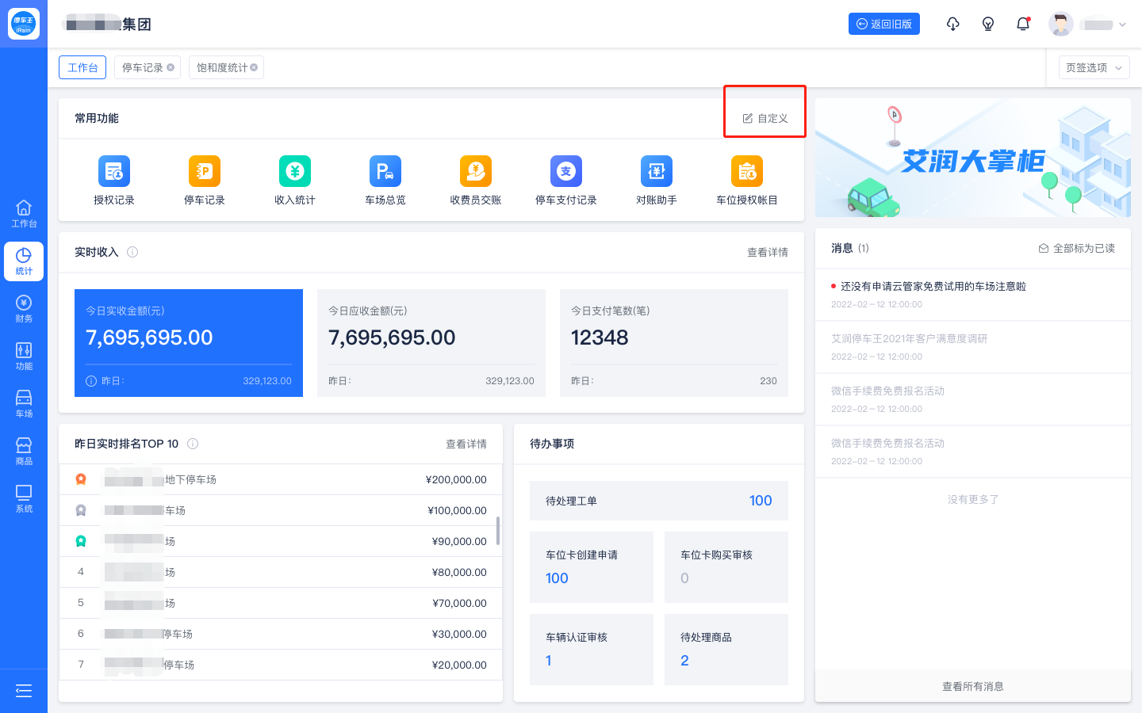Image resolution: width=1142 pixels, height=713 pixels.
Task: Open the notification bell
Action: coord(1023,24)
